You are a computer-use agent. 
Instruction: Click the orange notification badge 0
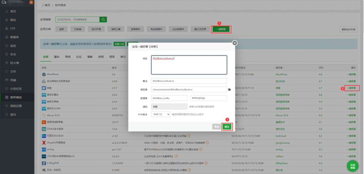click(31, 2)
